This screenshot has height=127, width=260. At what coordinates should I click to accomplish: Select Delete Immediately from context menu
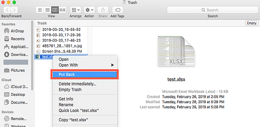[x=77, y=84]
